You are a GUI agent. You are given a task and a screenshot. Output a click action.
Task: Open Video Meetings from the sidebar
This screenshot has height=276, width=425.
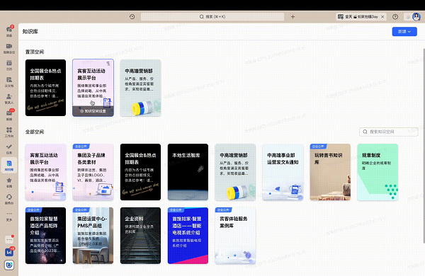(x=9, y=48)
